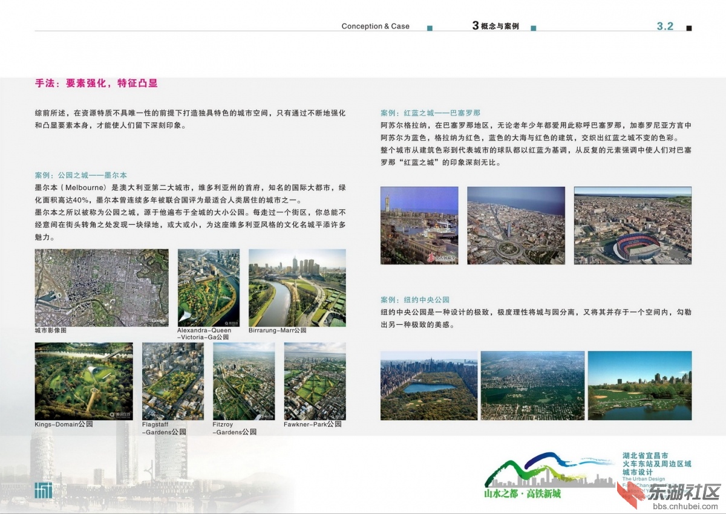Click the caption "Fitzroy –Gardens公园"
726x514 pixels.
235,428
